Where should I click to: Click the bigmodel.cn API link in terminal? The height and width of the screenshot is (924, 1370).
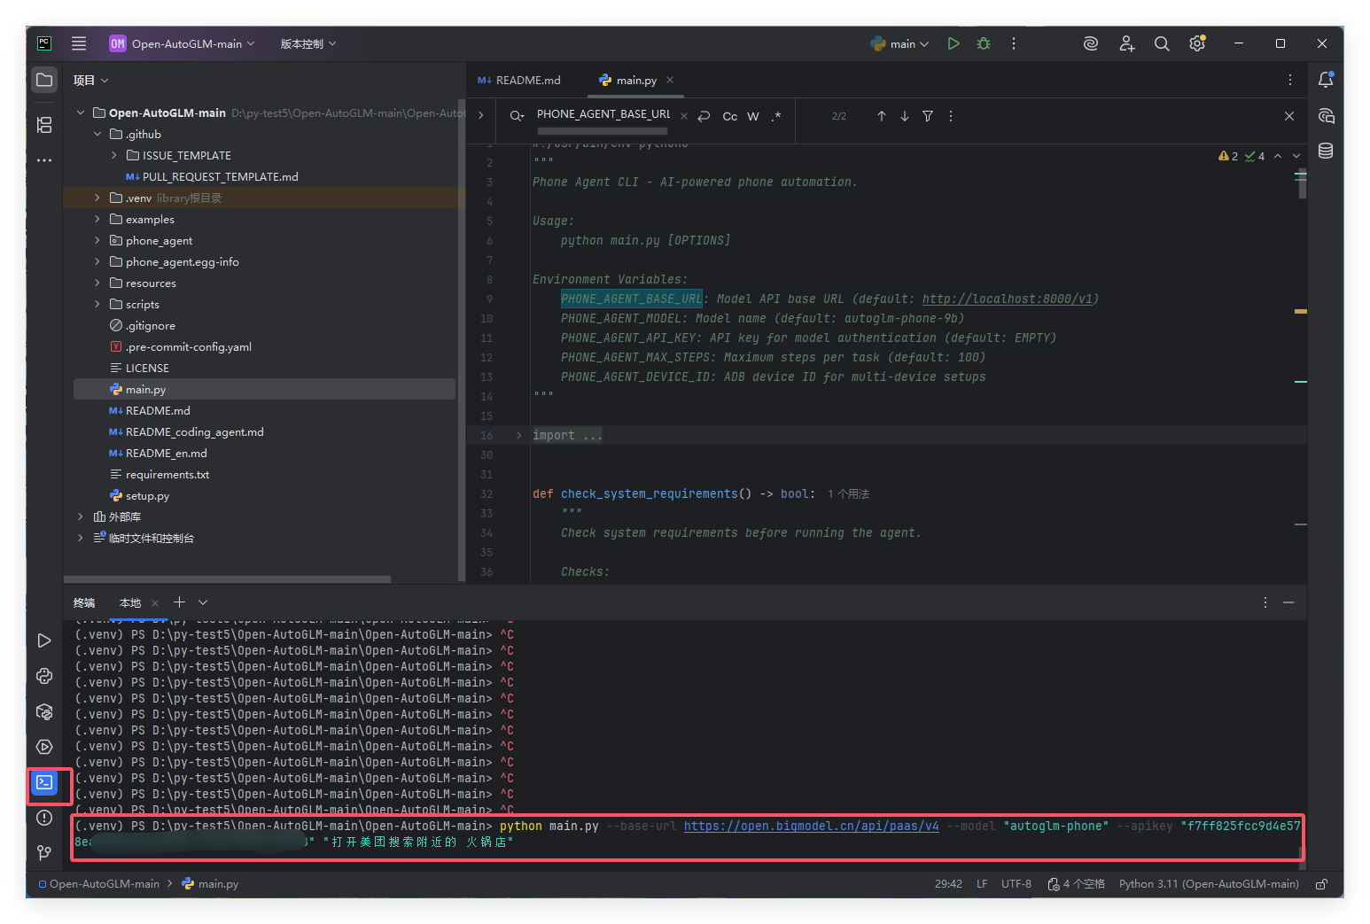tap(811, 826)
